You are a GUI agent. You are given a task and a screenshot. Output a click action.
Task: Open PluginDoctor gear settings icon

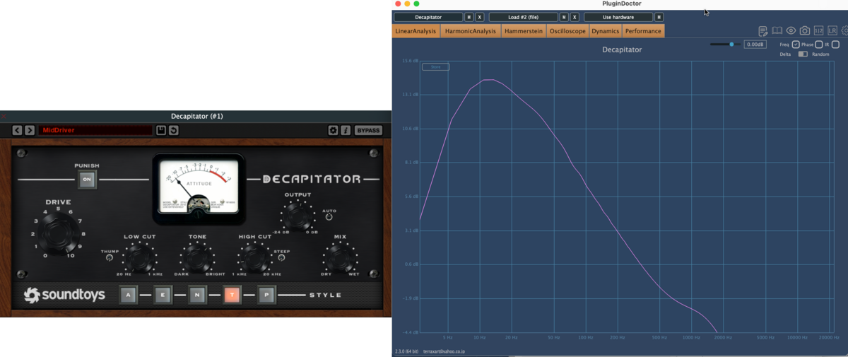point(844,31)
